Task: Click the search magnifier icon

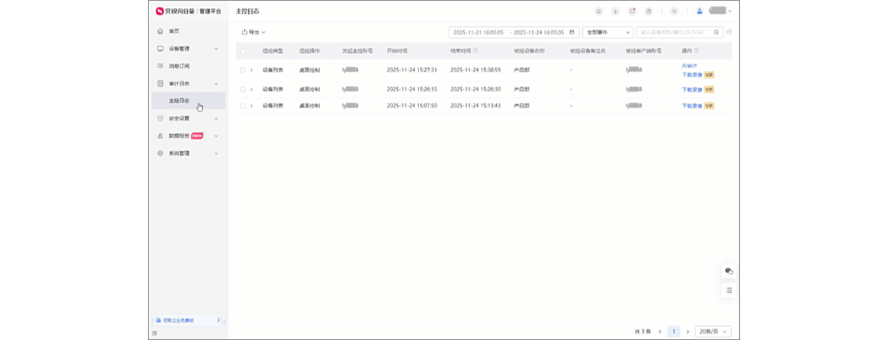Action: pyautogui.click(x=716, y=33)
